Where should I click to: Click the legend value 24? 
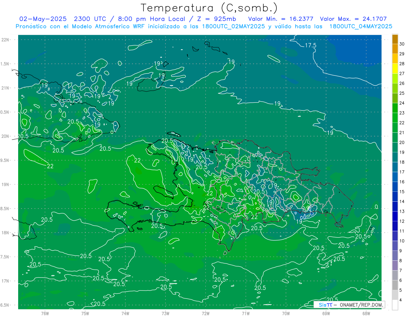point(402,103)
